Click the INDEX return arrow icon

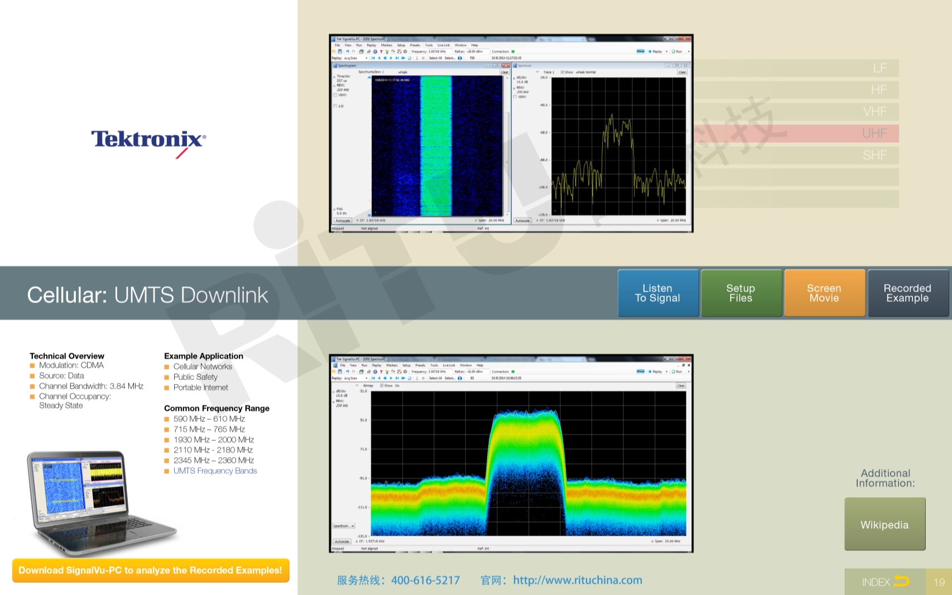pyautogui.click(x=901, y=582)
